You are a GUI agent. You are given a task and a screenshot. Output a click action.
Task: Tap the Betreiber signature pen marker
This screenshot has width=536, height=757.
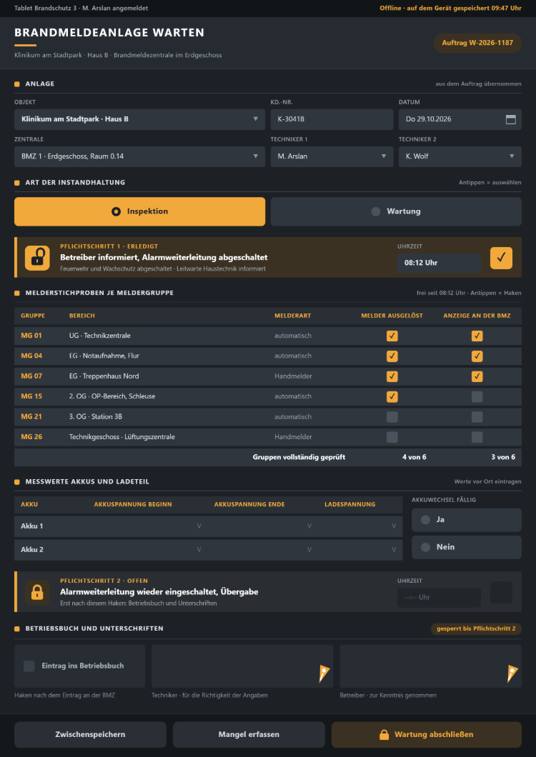512,673
